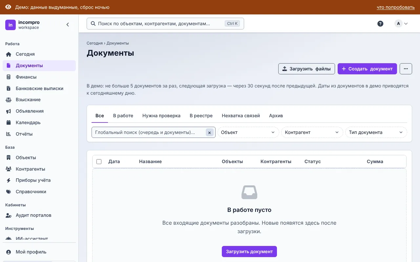The image size is (420, 262).
Task: Open Сегодня in the sidebar
Action: point(39,54)
